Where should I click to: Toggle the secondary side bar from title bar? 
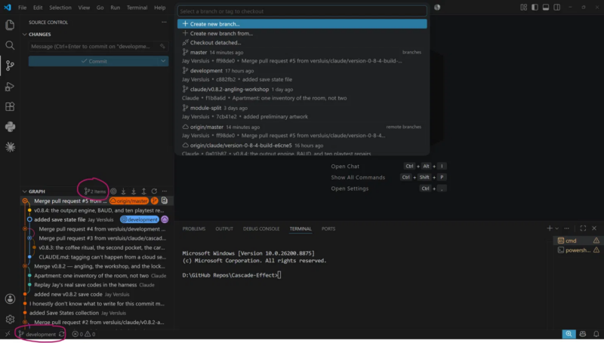tap(557, 8)
